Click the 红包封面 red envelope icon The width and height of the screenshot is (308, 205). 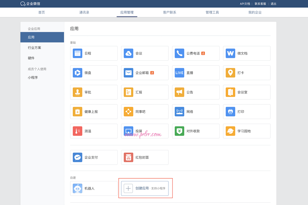(x=128, y=157)
